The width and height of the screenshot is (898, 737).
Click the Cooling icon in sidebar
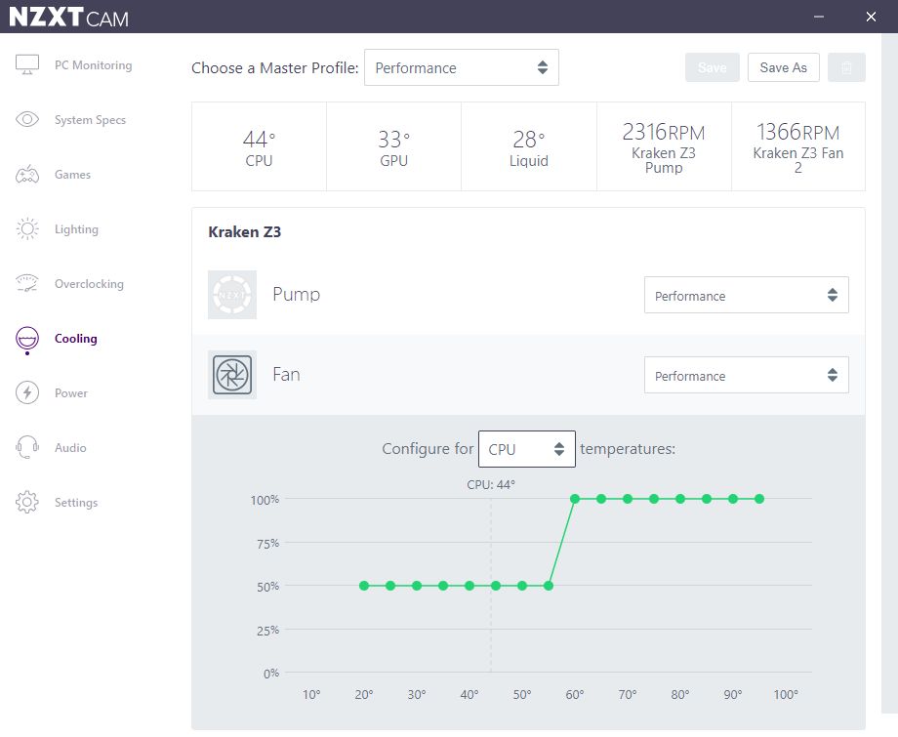[x=27, y=340]
